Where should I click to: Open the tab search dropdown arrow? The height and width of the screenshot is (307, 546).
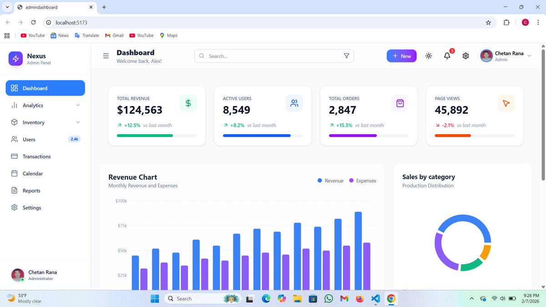tap(7, 7)
